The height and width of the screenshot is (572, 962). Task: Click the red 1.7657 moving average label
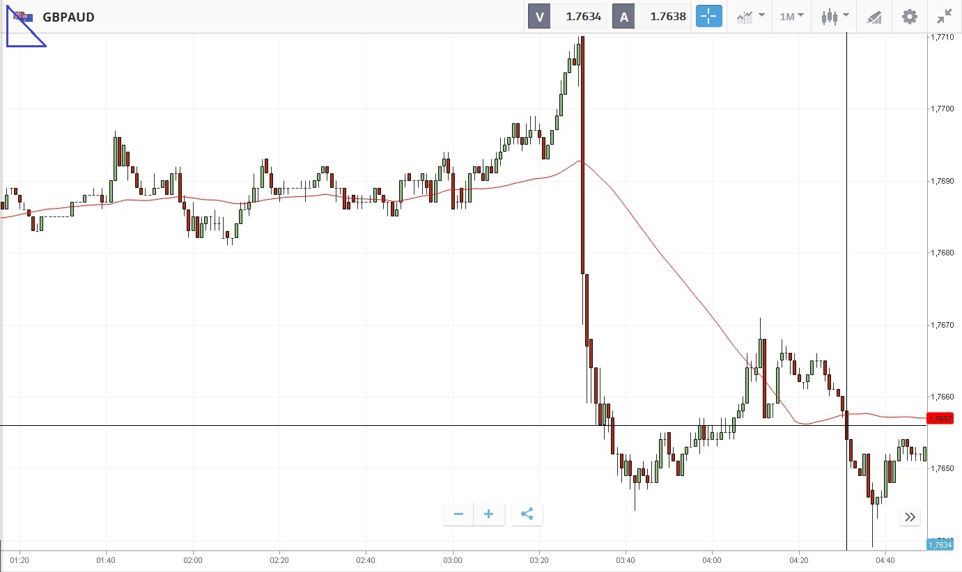tap(944, 418)
